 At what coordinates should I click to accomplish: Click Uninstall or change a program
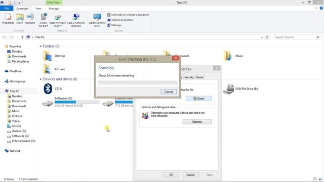pos(128,15)
